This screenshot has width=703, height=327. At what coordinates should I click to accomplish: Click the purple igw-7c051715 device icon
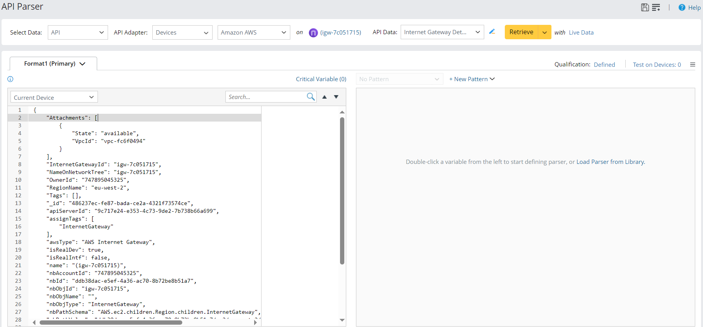[x=313, y=33]
